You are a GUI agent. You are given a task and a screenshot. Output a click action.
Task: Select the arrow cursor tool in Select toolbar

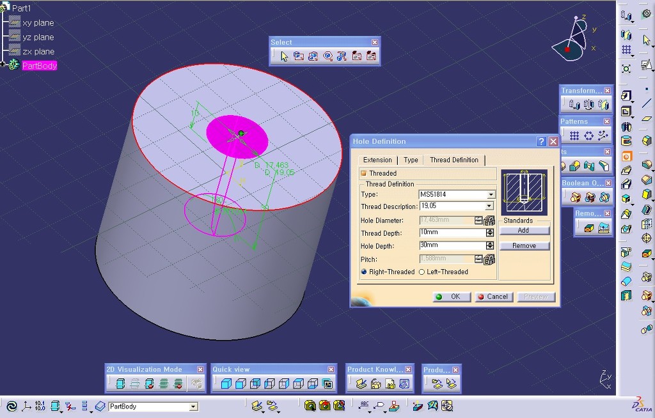coord(284,56)
